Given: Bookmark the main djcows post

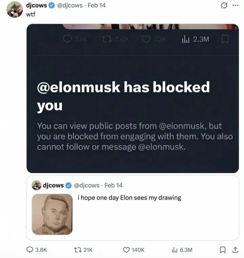Looking at the screenshot, I should pyautogui.click(x=223, y=250).
